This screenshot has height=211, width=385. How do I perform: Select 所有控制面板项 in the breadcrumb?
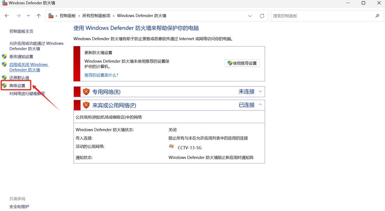click(x=96, y=16)
